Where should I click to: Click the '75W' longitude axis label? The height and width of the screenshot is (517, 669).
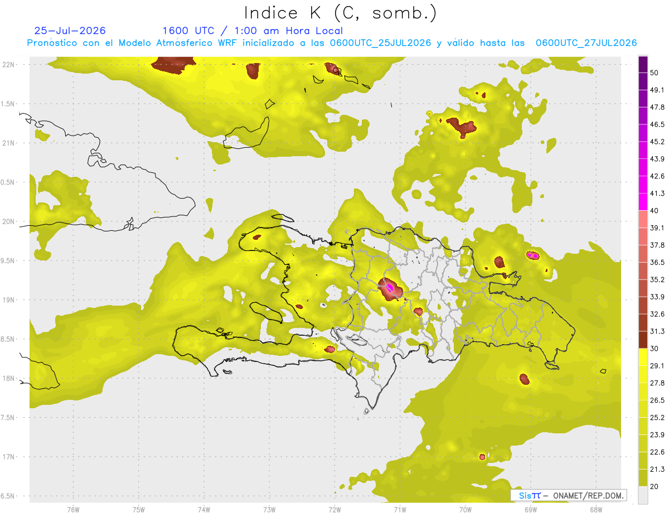(139, 509)
